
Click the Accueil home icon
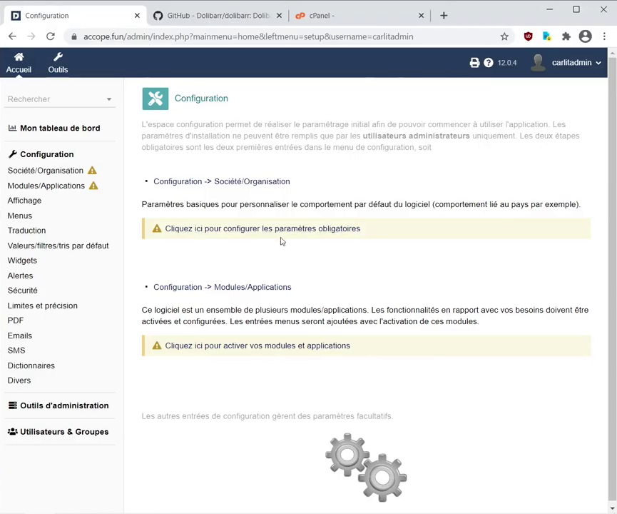click(x=19, y=58)
